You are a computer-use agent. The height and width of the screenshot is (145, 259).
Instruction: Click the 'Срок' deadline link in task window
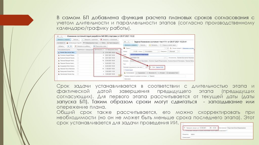160,67
